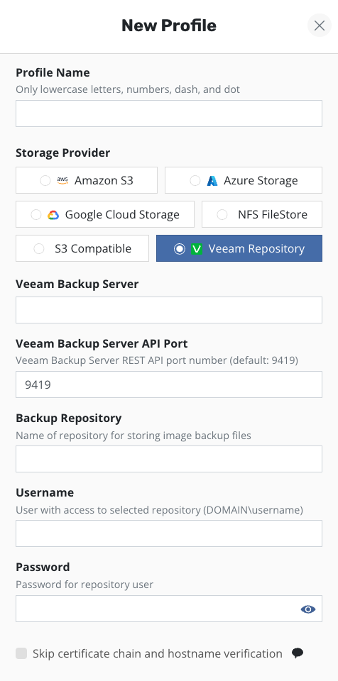Focus the Veeam Backup Server field
338x681 pixels.
(169, 310)
